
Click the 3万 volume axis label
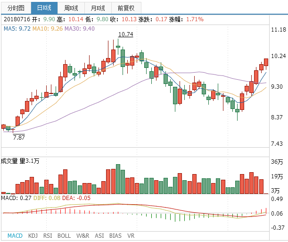tap(275, 191)
